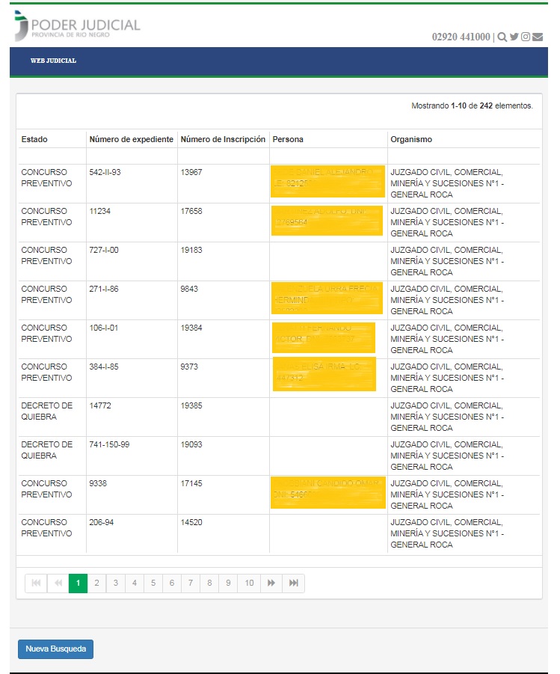Select page 9 in pagination

tap(228, 583)
